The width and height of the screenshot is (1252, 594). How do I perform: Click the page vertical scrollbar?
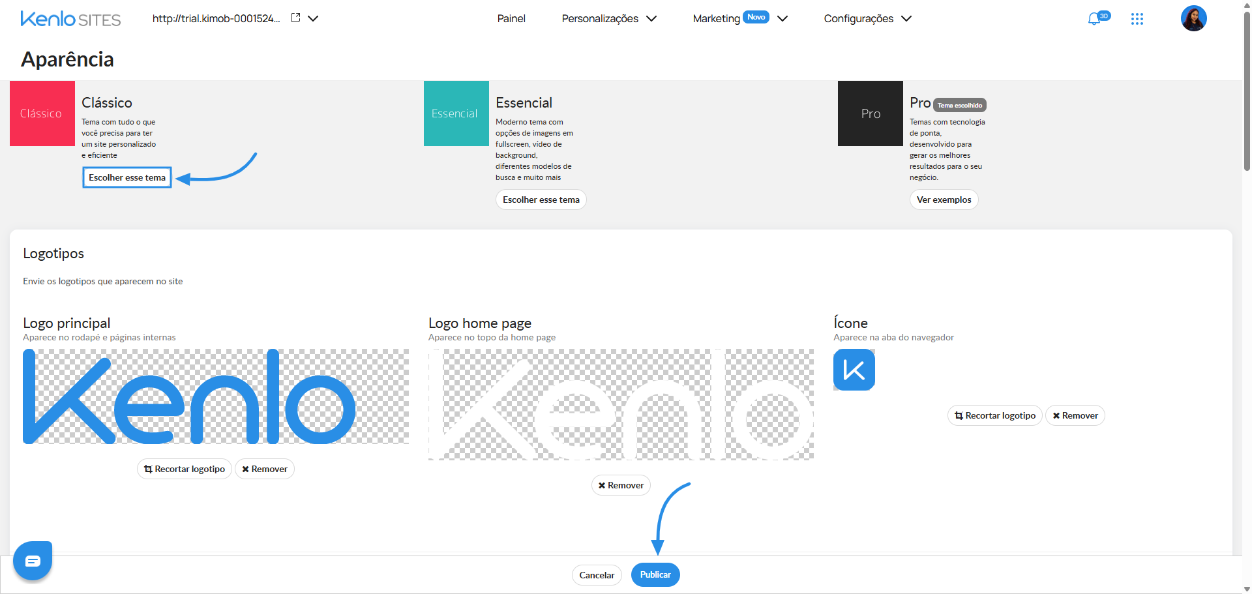pos(1247,91)
